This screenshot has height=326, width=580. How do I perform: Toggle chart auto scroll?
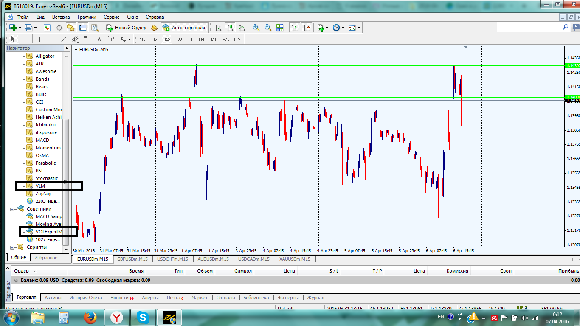pyautogui.click(x=294, y=28)
